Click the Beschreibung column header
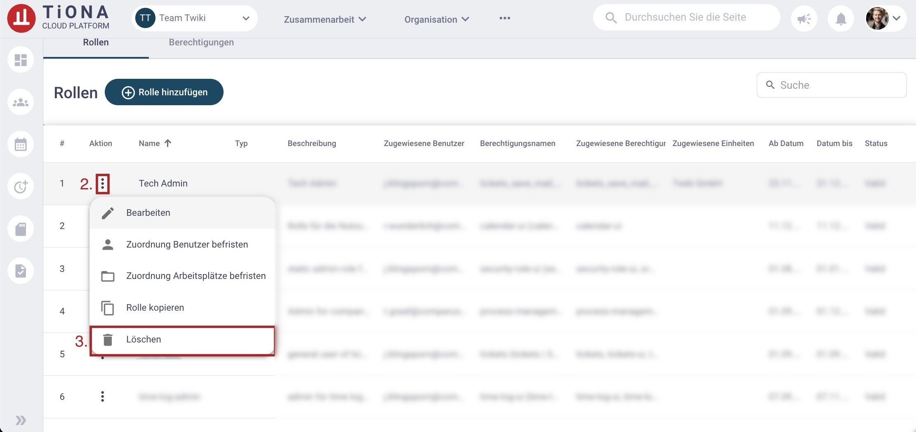This screenshot has height=432, width=916. click(312, 143)
